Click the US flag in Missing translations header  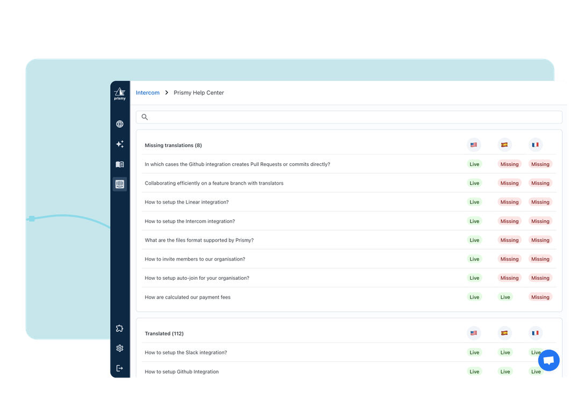[474, 145]
